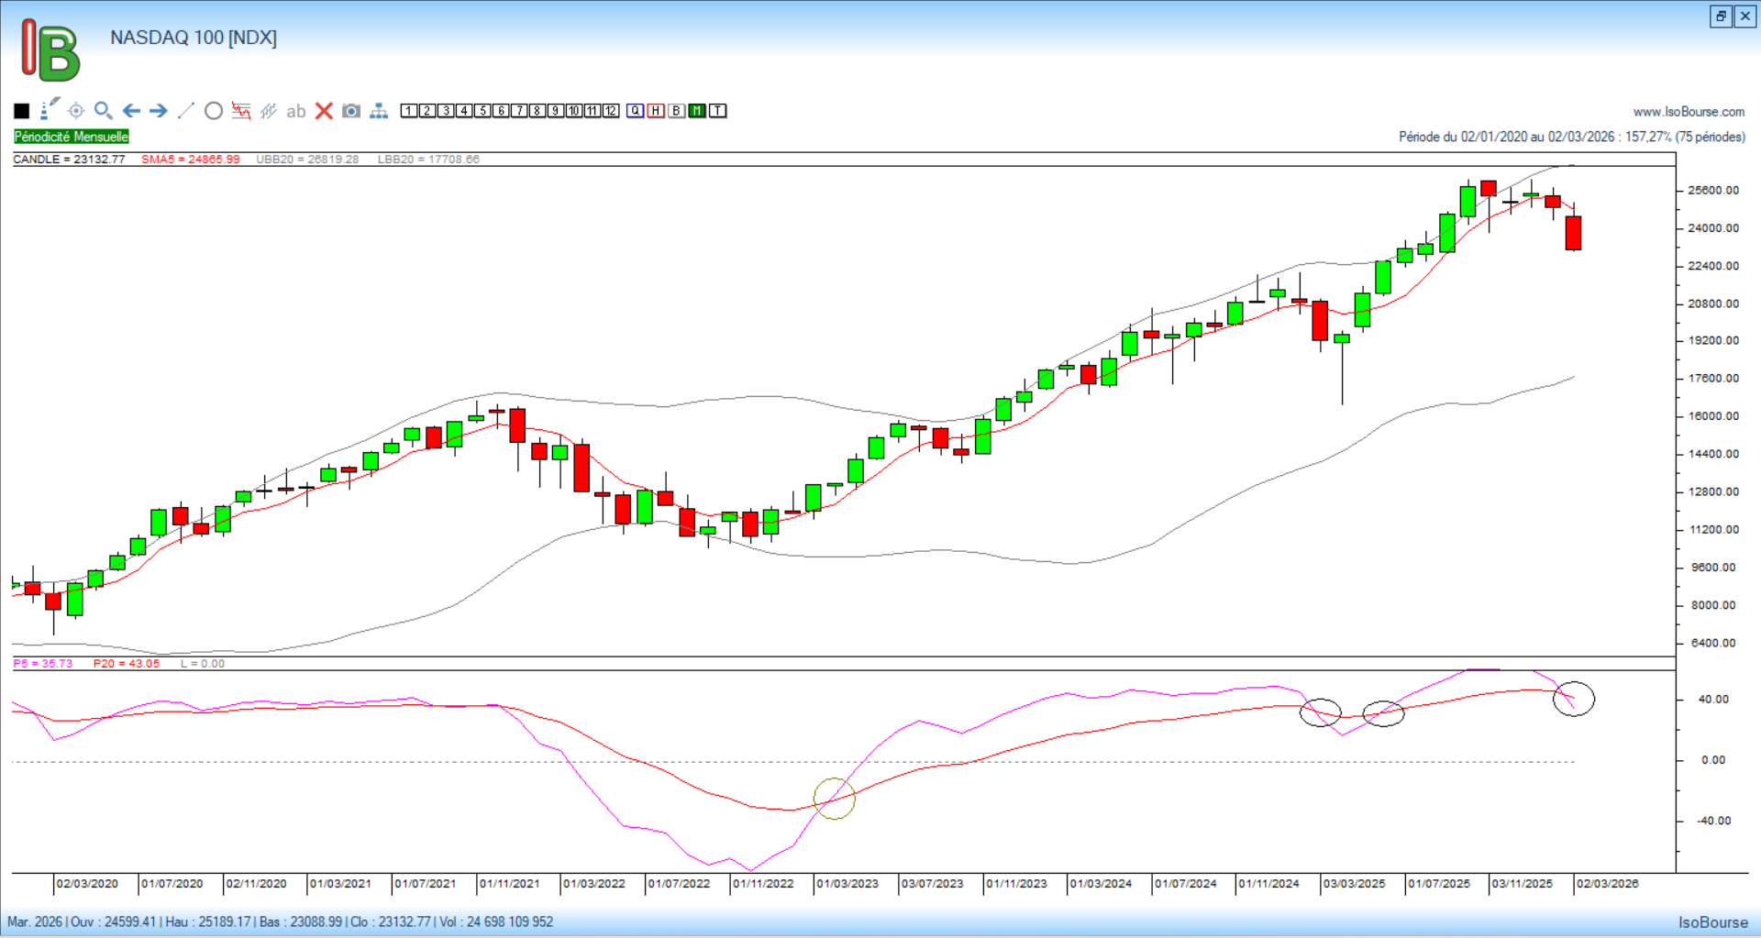Click the Périodicité Mensuelle label
Viewport: 1761px width, 938px height.
tap(72, 137)
